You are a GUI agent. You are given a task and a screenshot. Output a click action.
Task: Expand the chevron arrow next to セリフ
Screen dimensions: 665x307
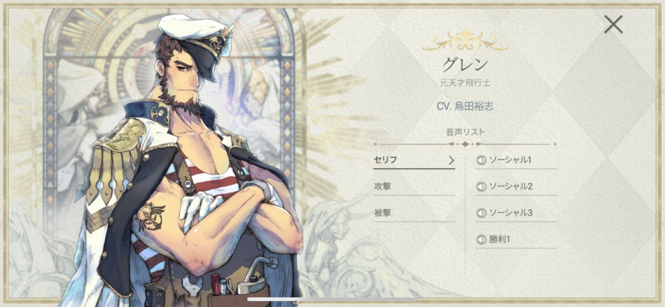[x=451, y=160]
